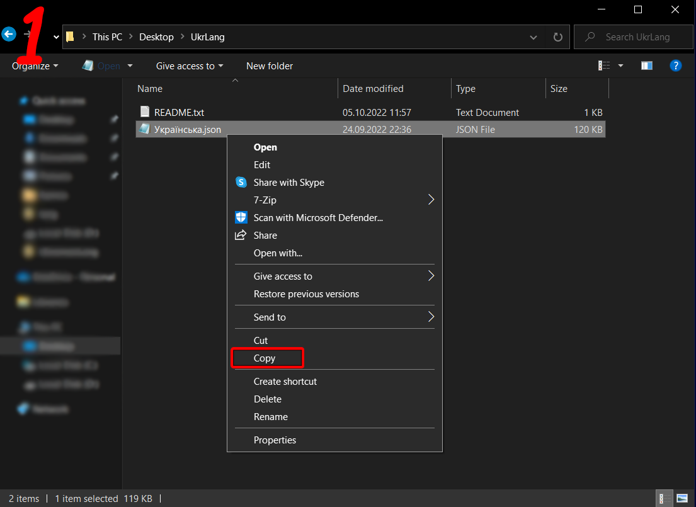Switch to large thumbnails view in status bar
The image size is (696, 507).
click(683, 498)
